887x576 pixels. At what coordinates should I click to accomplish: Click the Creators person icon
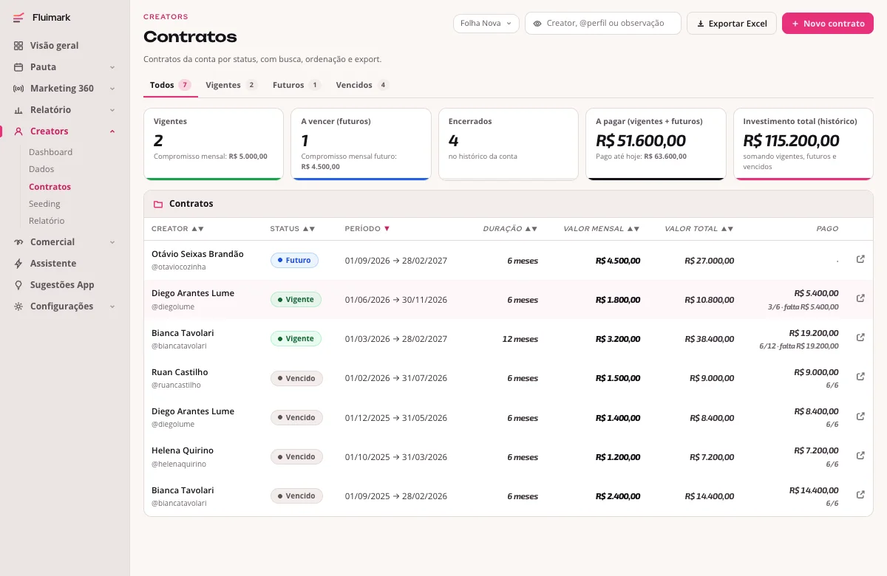click(18, 131)
